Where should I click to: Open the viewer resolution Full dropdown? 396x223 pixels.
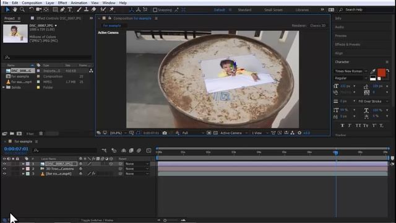click(193, 133)
